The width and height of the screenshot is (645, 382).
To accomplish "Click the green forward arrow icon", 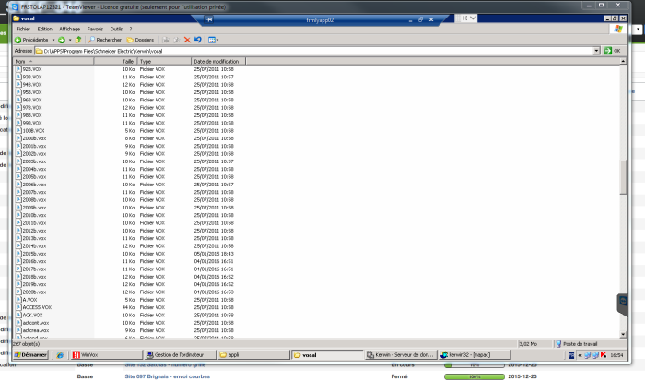I will click(61, 40).
